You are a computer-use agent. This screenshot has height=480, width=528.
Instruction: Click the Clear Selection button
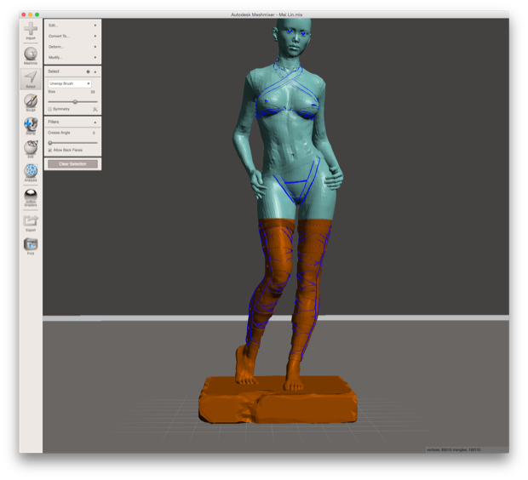[x=72, y=164]
